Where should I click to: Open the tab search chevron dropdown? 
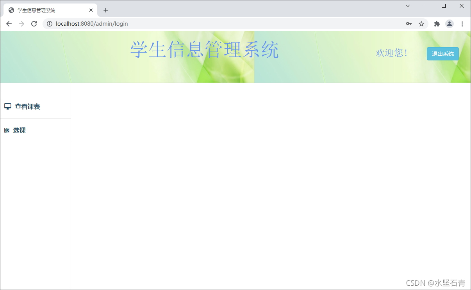pos(408,6)
